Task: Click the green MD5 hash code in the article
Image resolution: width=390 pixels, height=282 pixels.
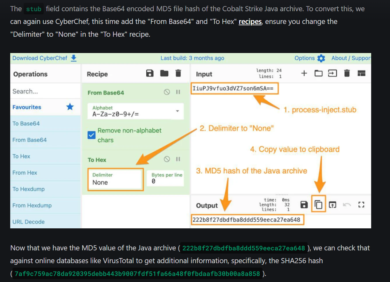Action: pyautogui.click(x=244, y=248)
